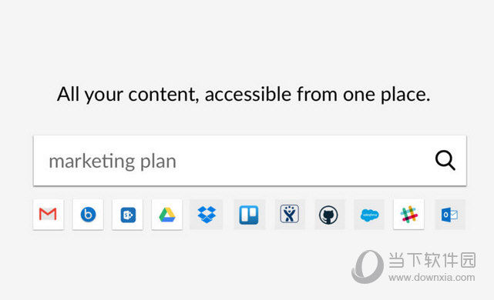Screen dimensions: 494x300
Task: Click the GitHub Octocat icon
Action: [329, 215]
